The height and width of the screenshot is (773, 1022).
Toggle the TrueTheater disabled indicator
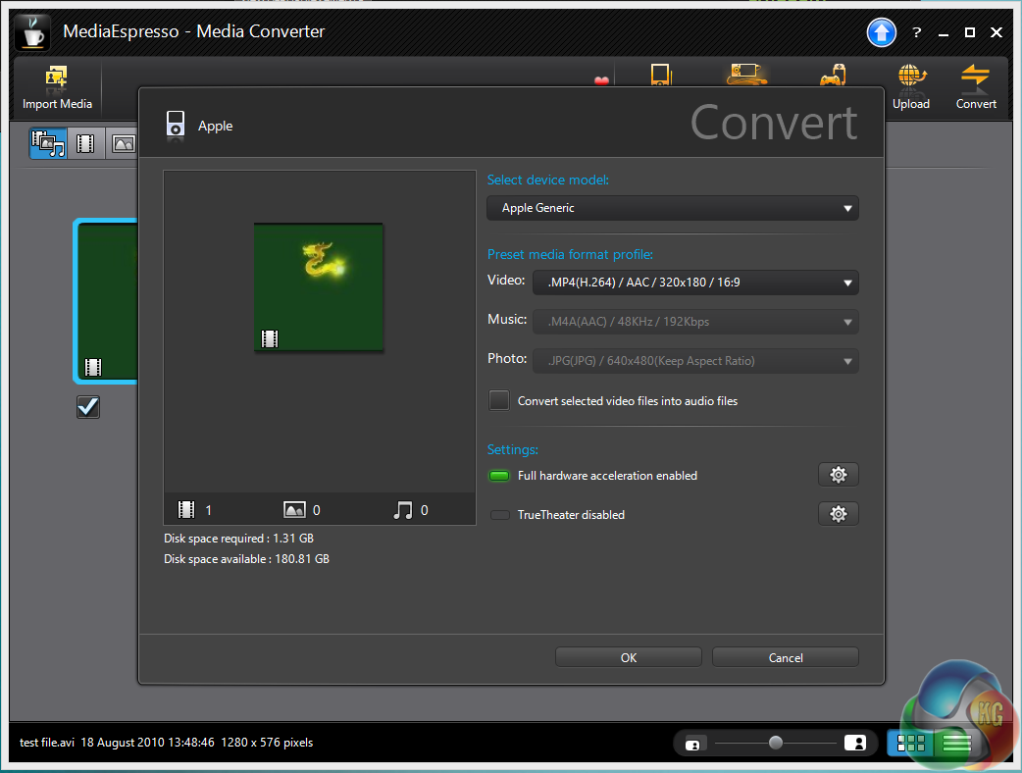pyautogui.click(x=499, y=515)
